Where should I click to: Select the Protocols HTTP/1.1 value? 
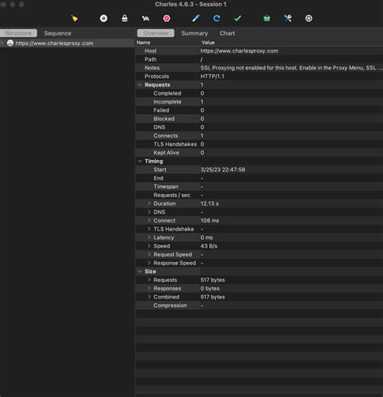click(x=213, y=76)
